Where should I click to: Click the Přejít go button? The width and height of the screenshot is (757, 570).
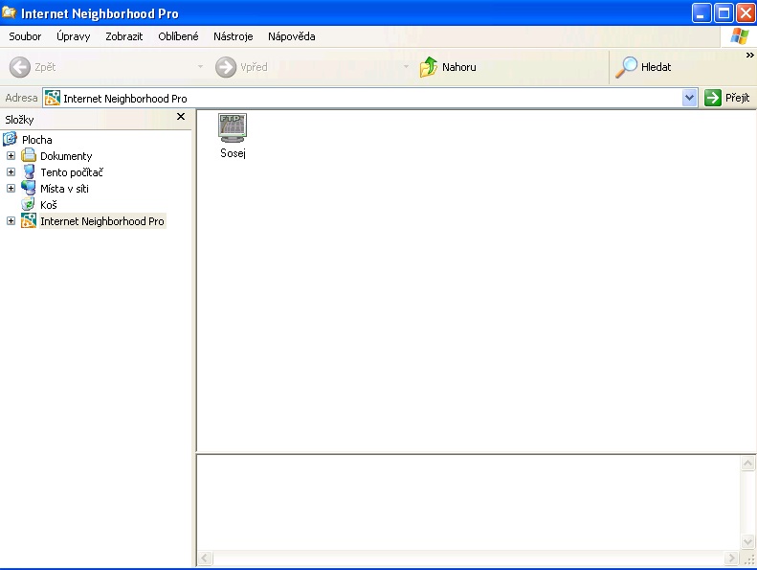coord(727,98)
